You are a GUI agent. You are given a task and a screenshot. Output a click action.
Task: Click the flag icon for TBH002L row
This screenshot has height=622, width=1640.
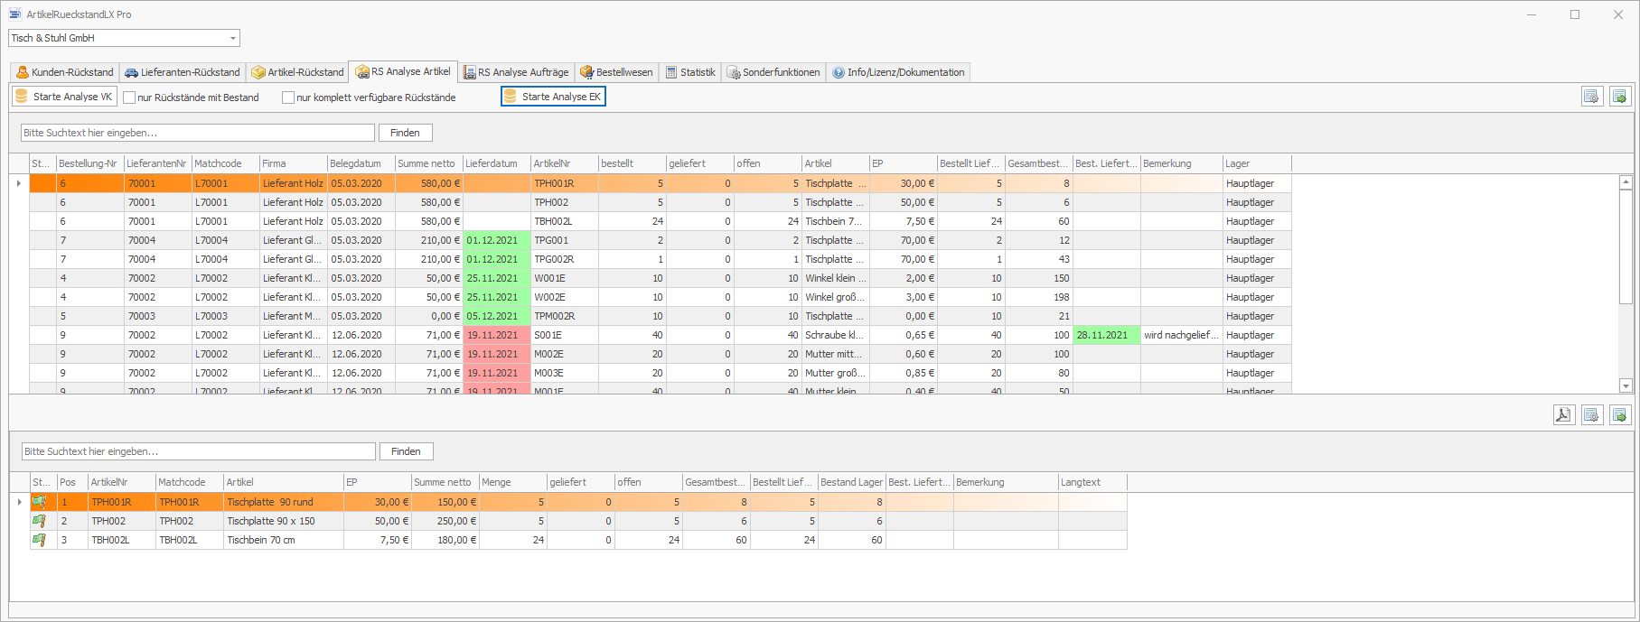[39, 540]
